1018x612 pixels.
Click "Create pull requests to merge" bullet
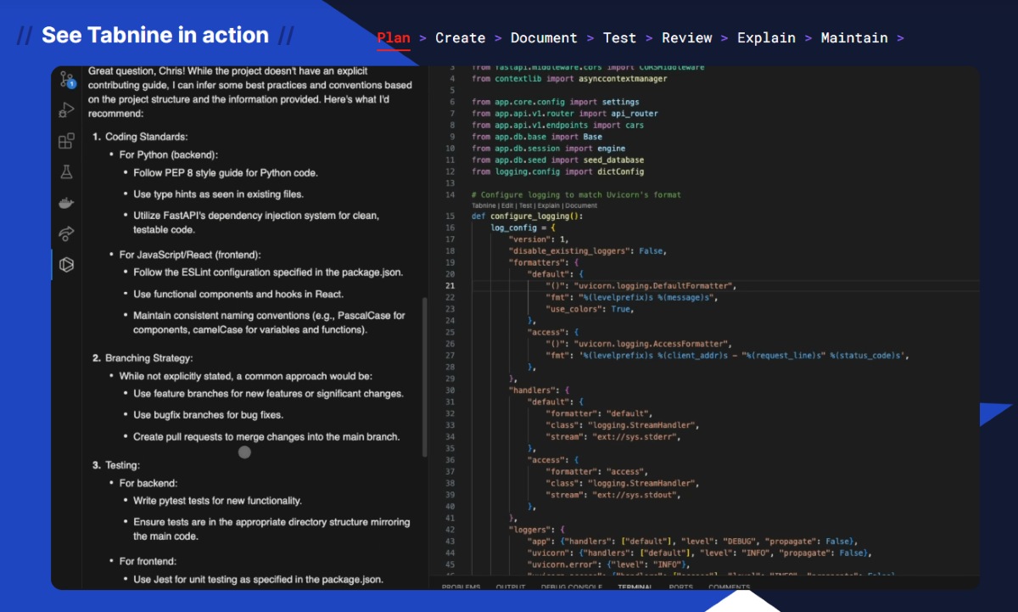pos(266,437)
